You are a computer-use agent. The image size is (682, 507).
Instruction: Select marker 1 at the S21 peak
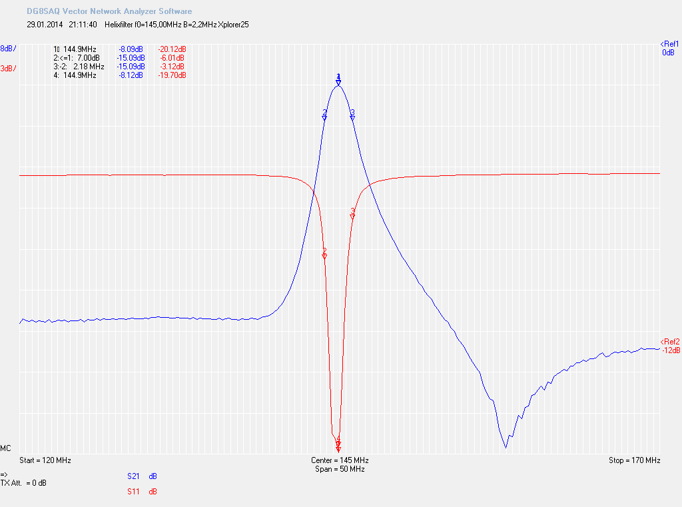[338, 80]
